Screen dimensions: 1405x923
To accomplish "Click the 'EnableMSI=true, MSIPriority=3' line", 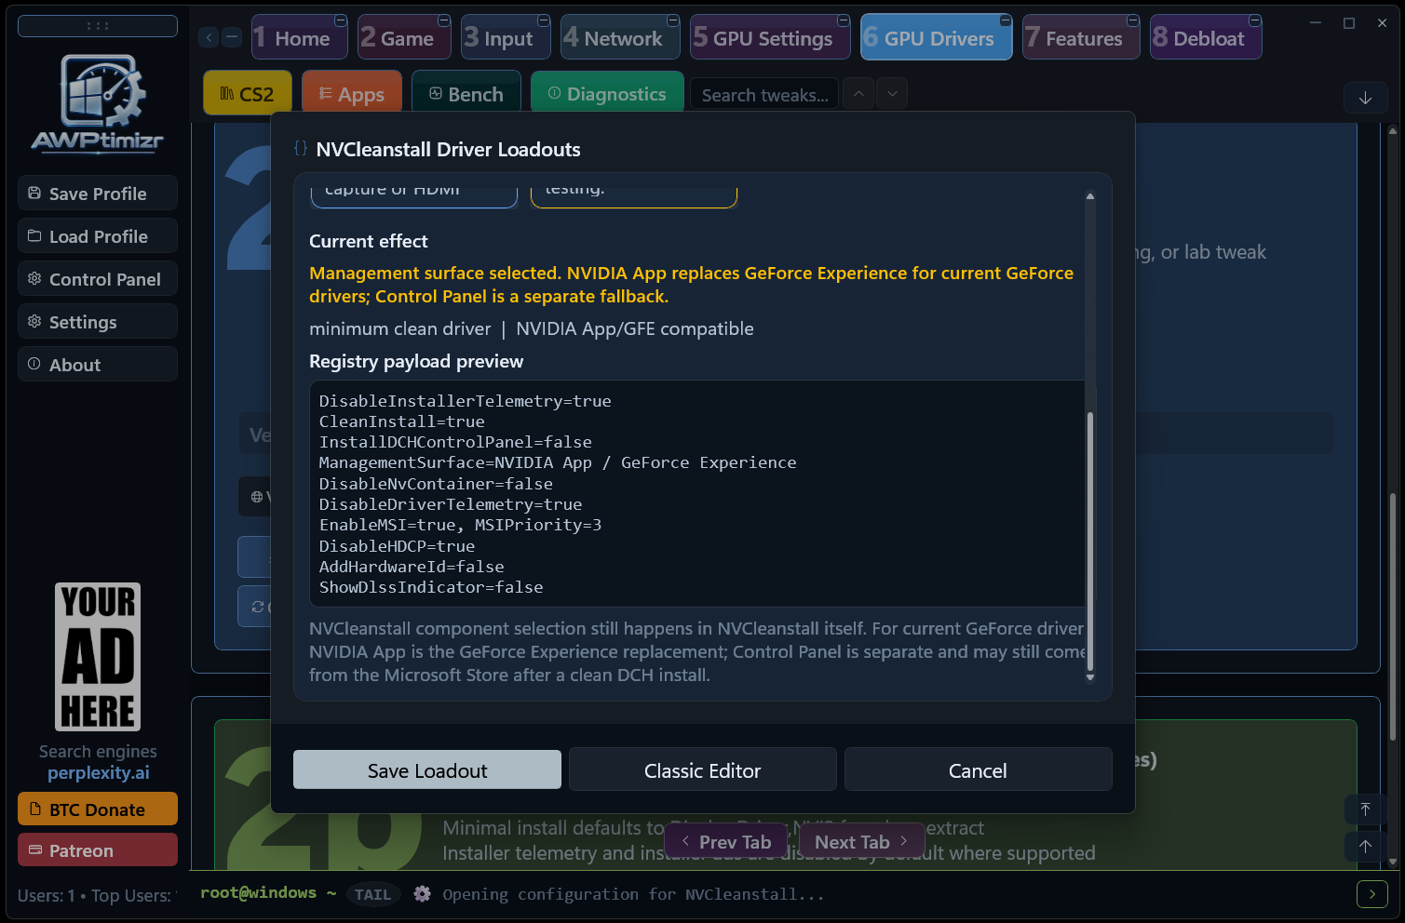I will point(461,525).
